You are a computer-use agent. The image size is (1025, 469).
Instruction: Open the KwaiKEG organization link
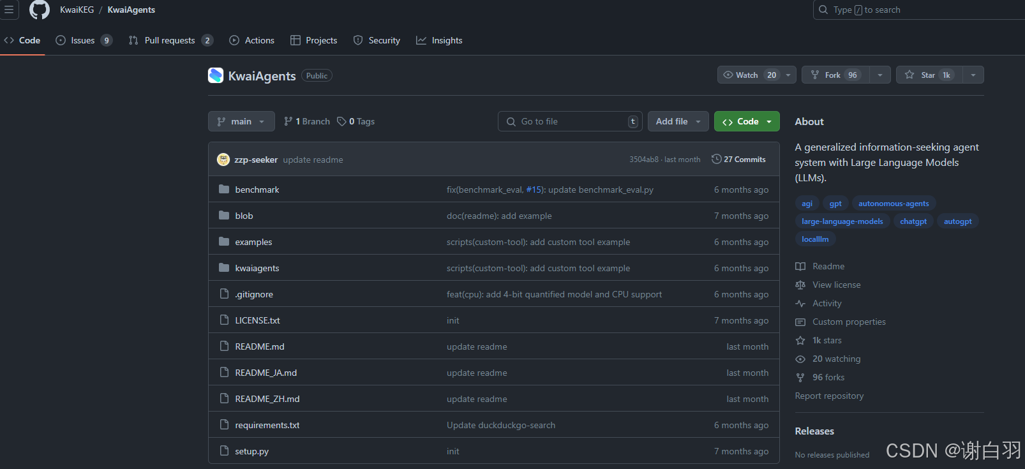(x=77, y=10)
